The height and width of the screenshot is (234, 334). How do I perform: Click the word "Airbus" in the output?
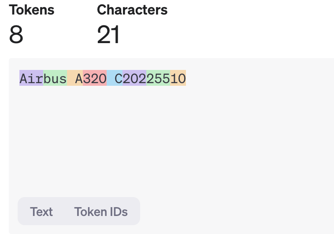click(43, 78)
